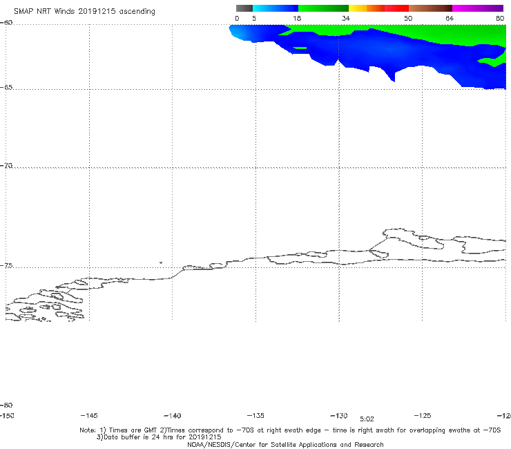Click the yellow-orange segment of the wind scale

point(366,8)
